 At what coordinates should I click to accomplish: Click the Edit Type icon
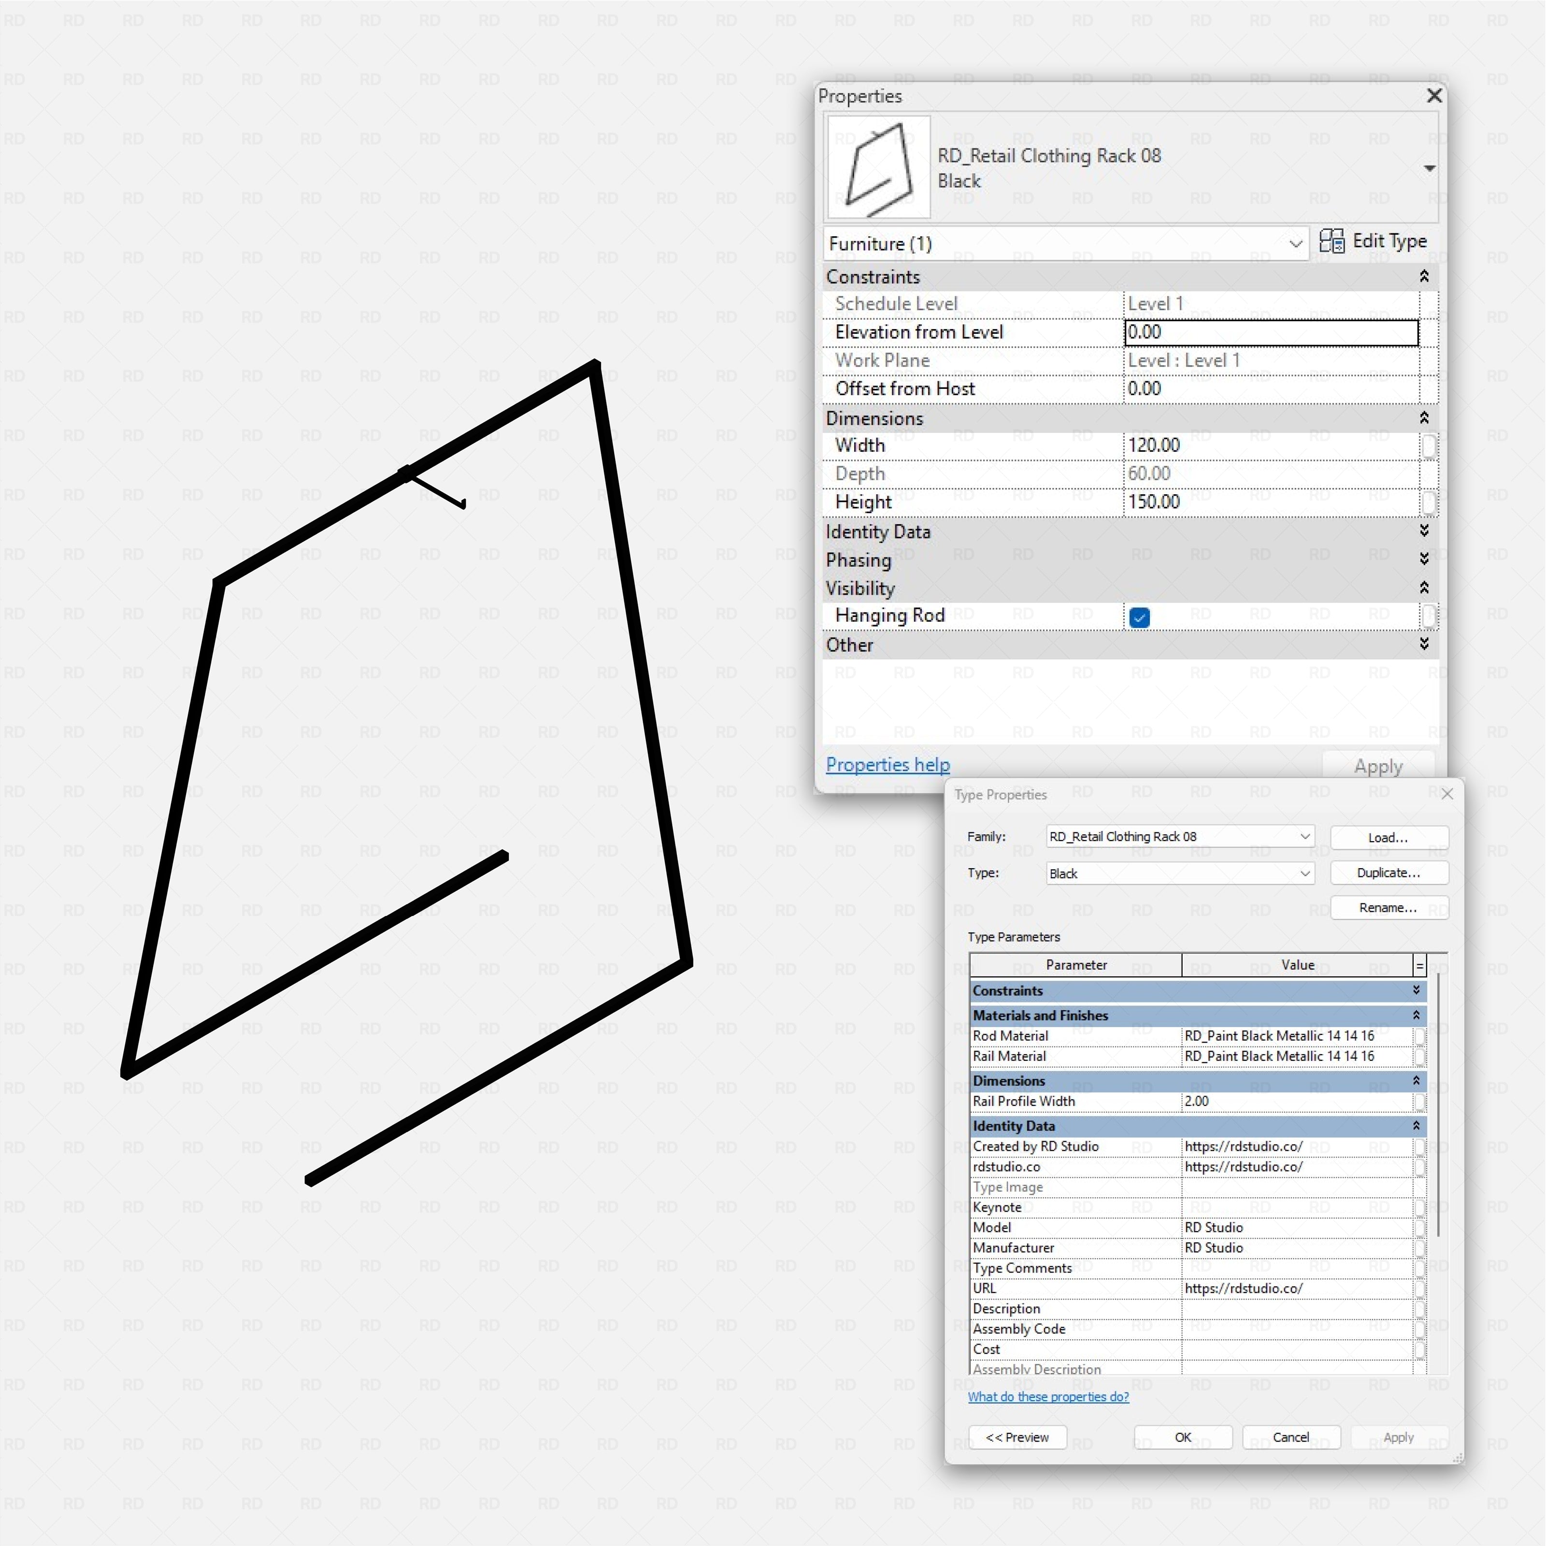(1331, 241)
